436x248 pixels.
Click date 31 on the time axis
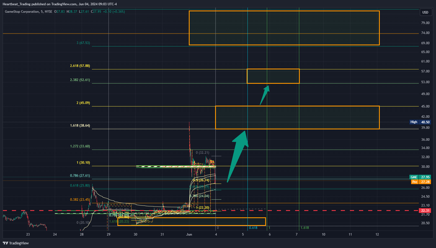pos(162,234)
